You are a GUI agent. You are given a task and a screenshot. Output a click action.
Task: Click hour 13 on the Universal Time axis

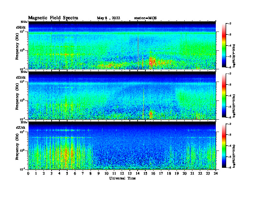(x=130, y=174)
